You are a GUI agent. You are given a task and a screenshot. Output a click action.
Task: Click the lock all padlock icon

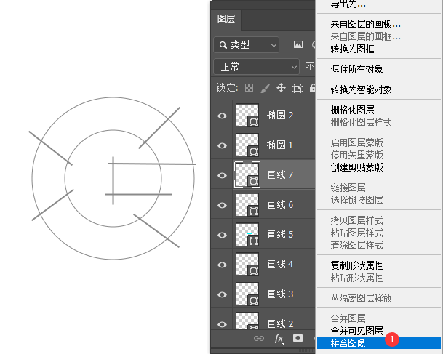click(312, 88)
